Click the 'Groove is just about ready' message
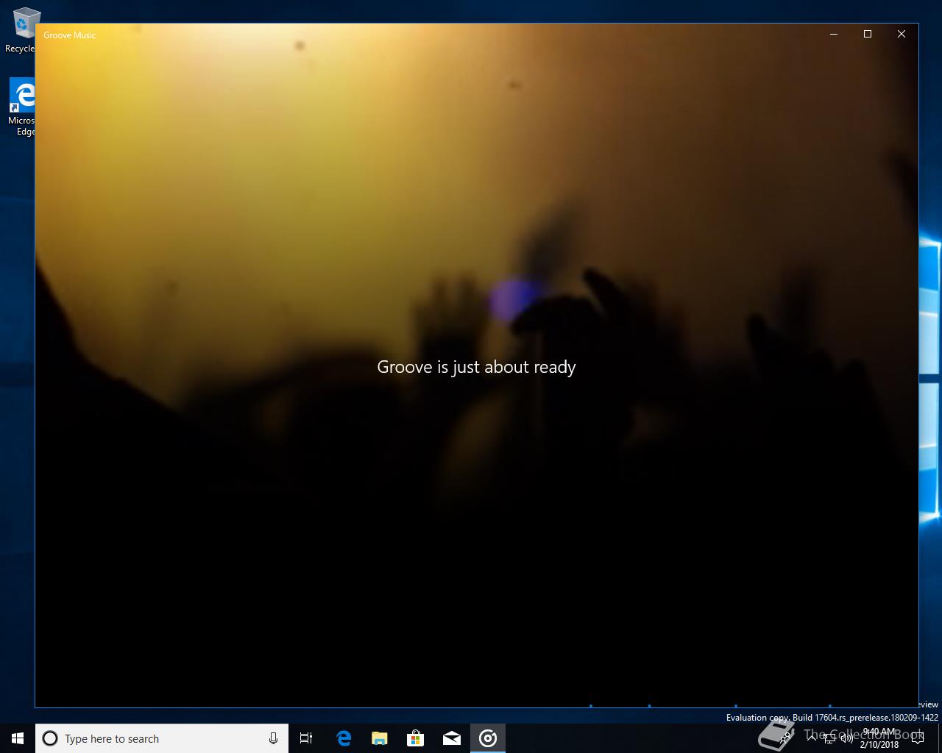Screen dimensions: 942x753 [x=476, y=367]
